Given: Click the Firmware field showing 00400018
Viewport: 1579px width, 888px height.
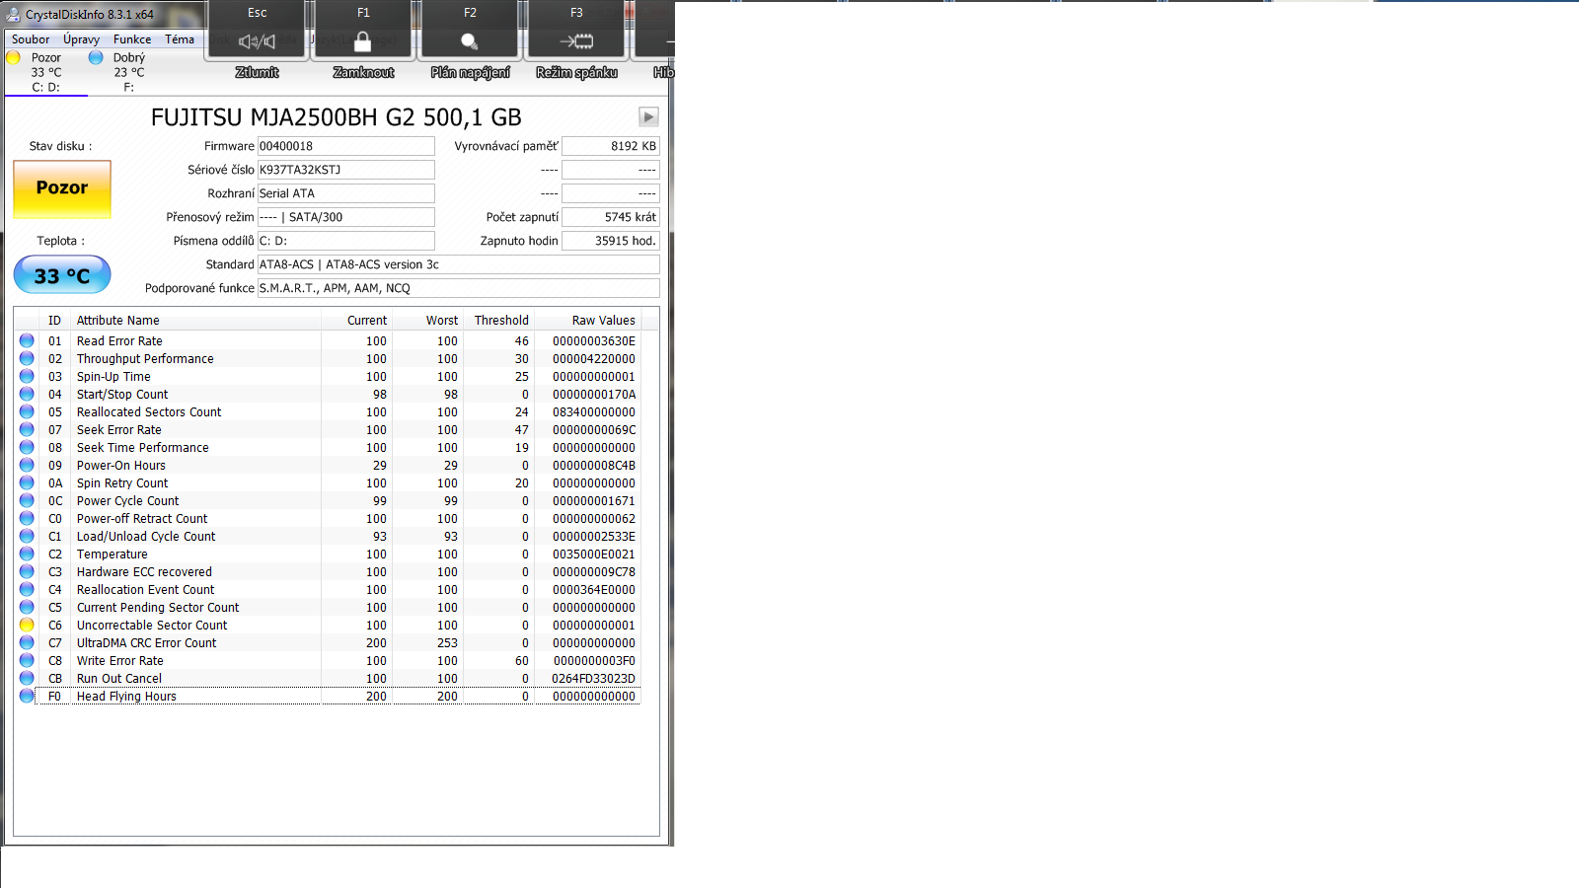Looking at the screenshot, I should 345,146.
